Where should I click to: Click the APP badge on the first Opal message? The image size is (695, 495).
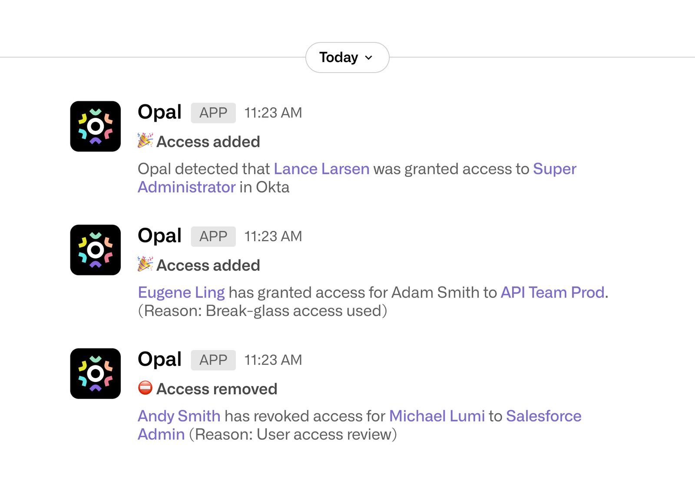click(x=213, y=113)
